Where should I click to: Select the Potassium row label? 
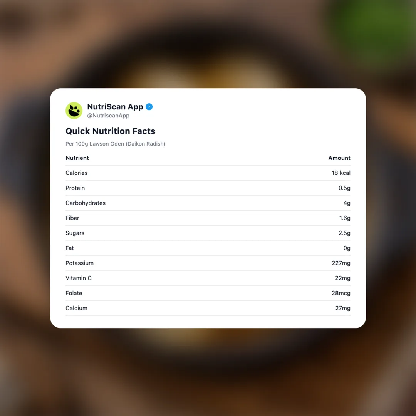(79, 263)
